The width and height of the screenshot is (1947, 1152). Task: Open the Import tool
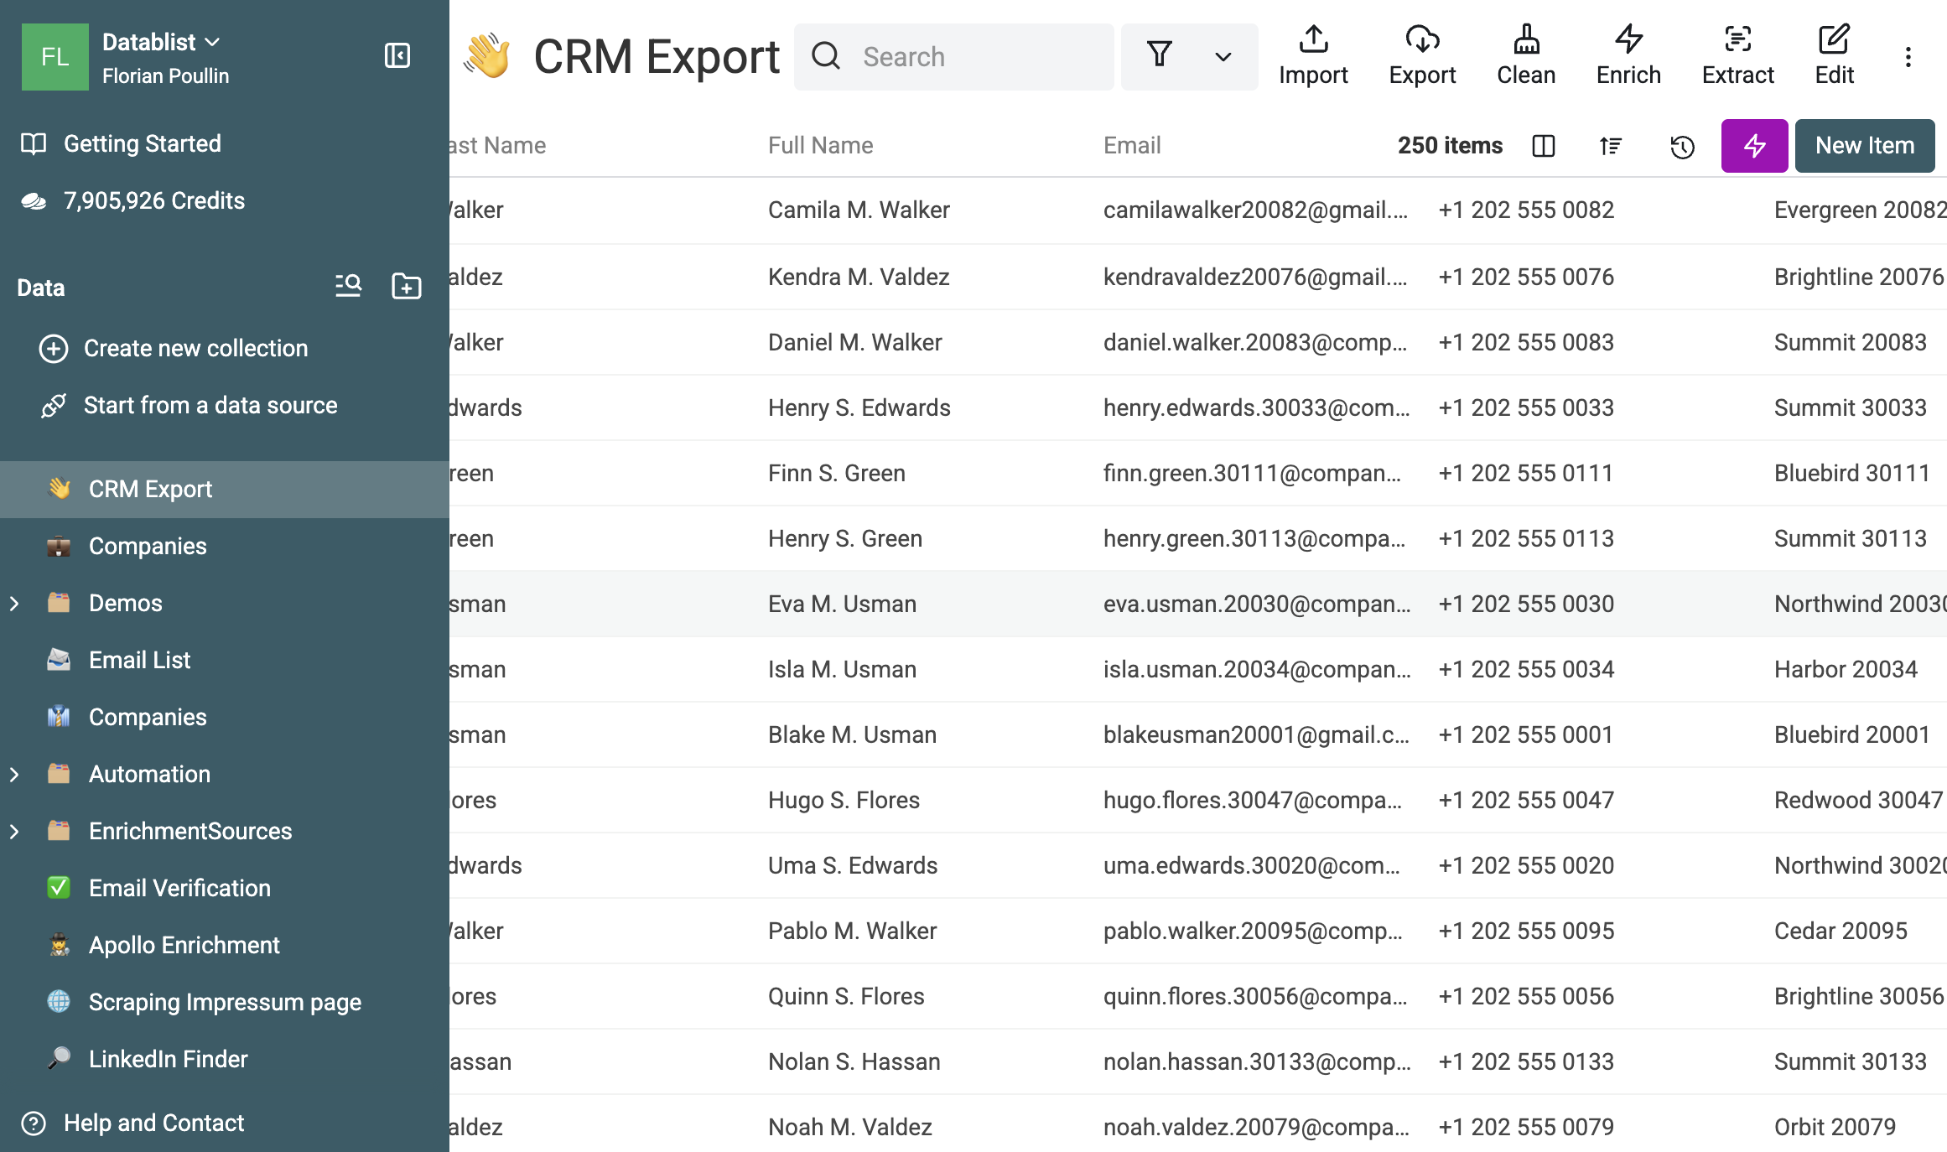(1313, 56)
